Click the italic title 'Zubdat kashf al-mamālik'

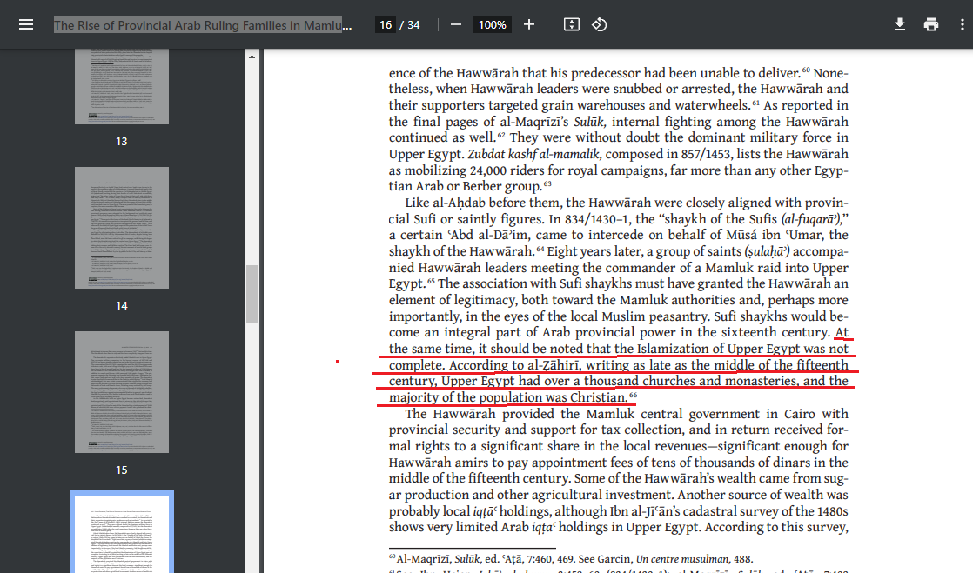pos(533,154)
